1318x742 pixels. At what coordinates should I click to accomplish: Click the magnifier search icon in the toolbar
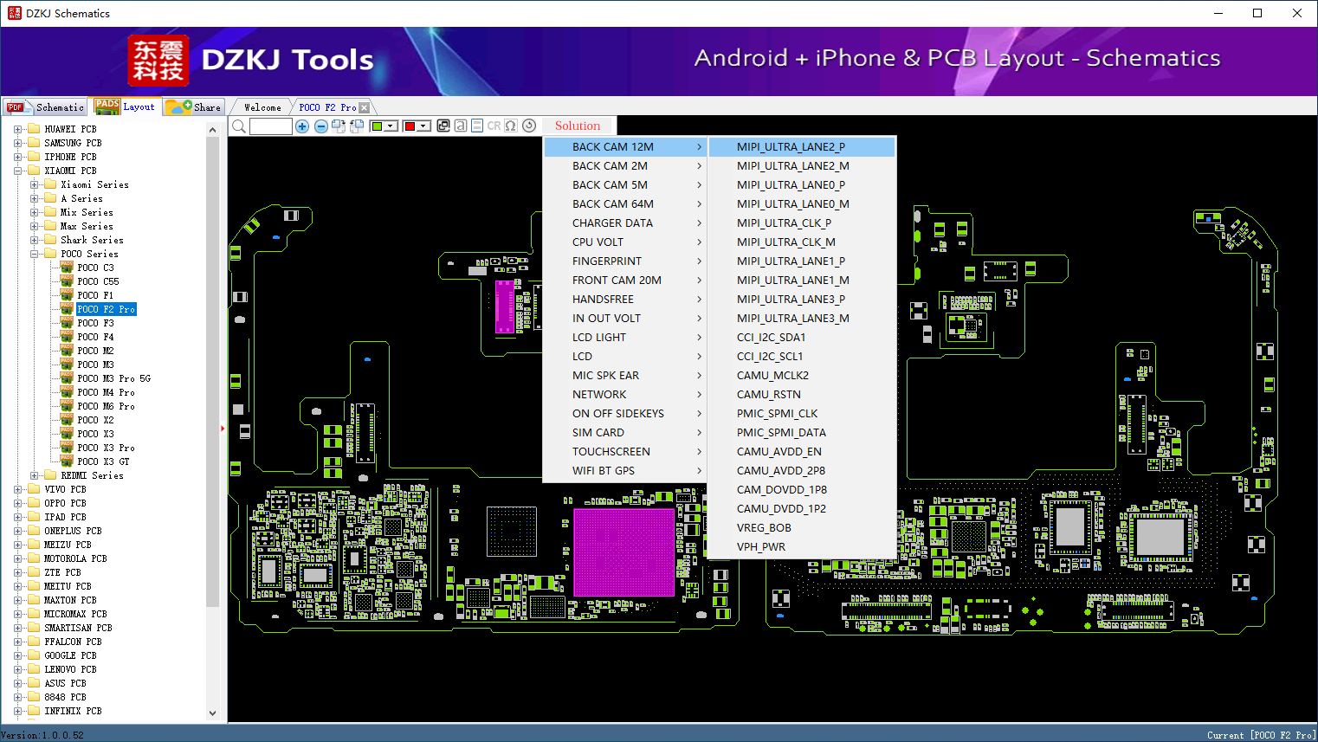[x=239, y=126]
